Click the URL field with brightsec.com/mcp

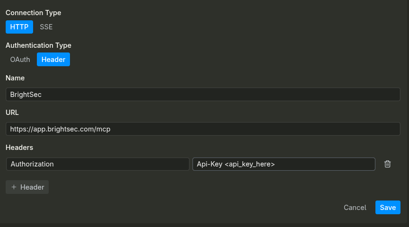tap(203, 129)
